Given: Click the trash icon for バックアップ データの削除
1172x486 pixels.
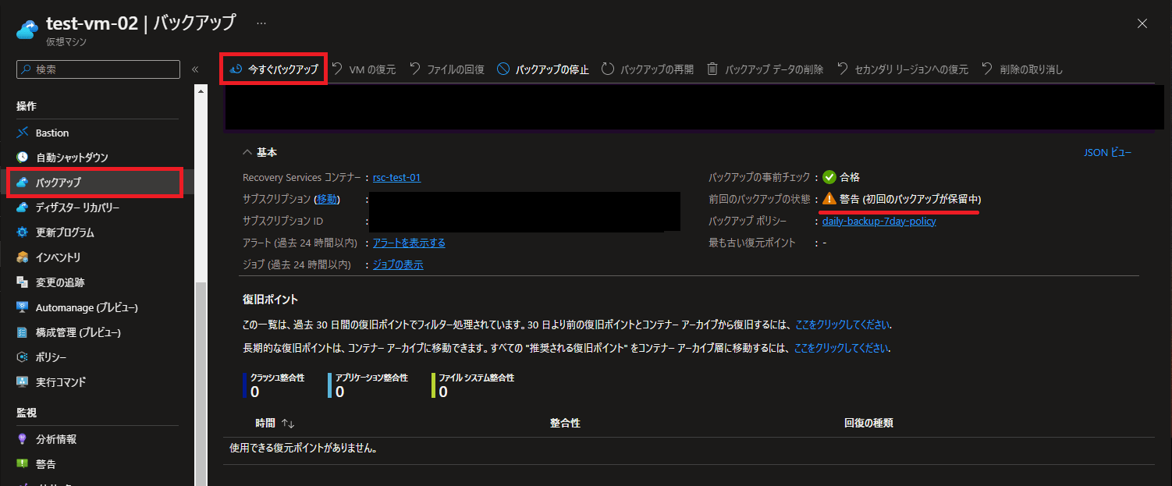Looking at the screenshot, I should 712,69.
